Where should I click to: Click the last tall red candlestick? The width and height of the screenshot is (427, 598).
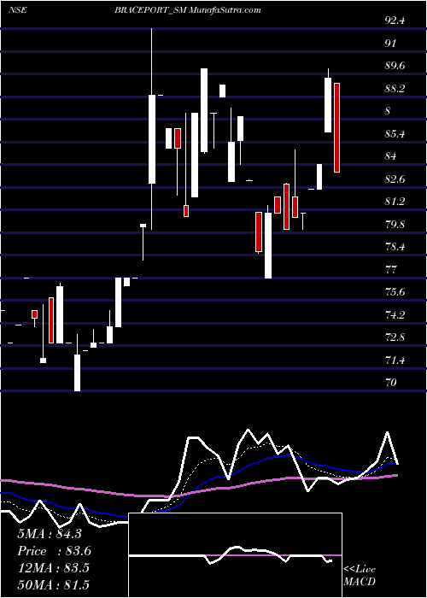click(336, 128)
